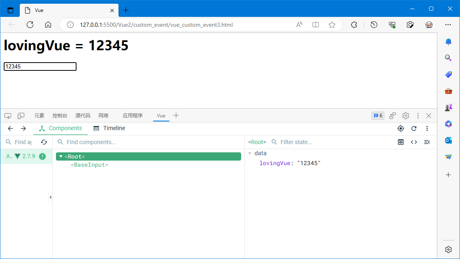View site information icon in address bar
The image size is (460, 259).
(x=70, y=25)
